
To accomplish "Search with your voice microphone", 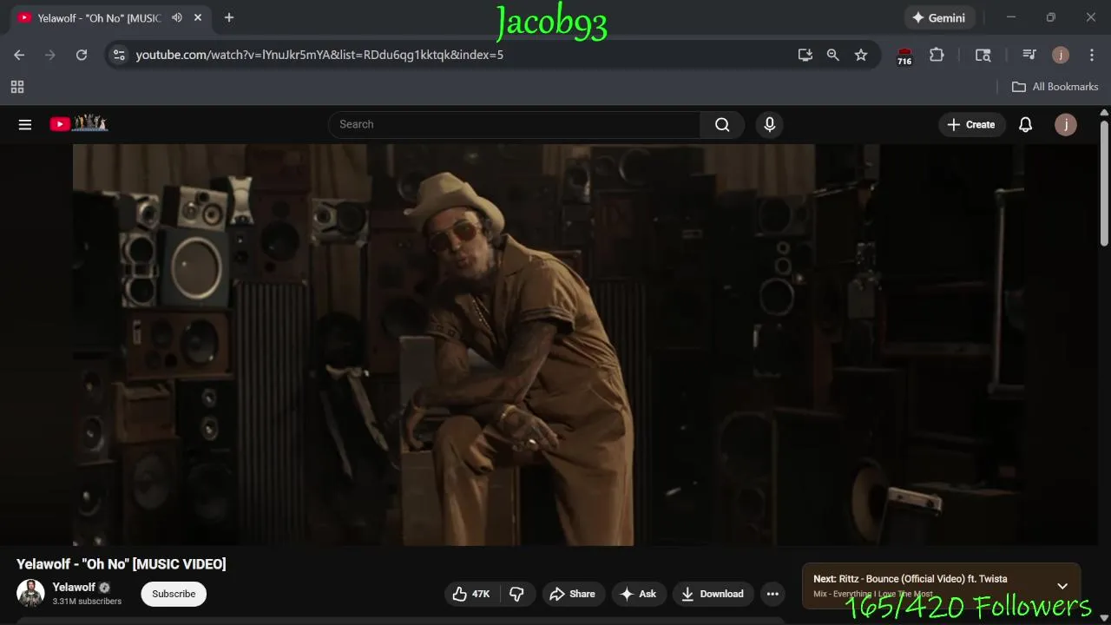I will 769,124.
